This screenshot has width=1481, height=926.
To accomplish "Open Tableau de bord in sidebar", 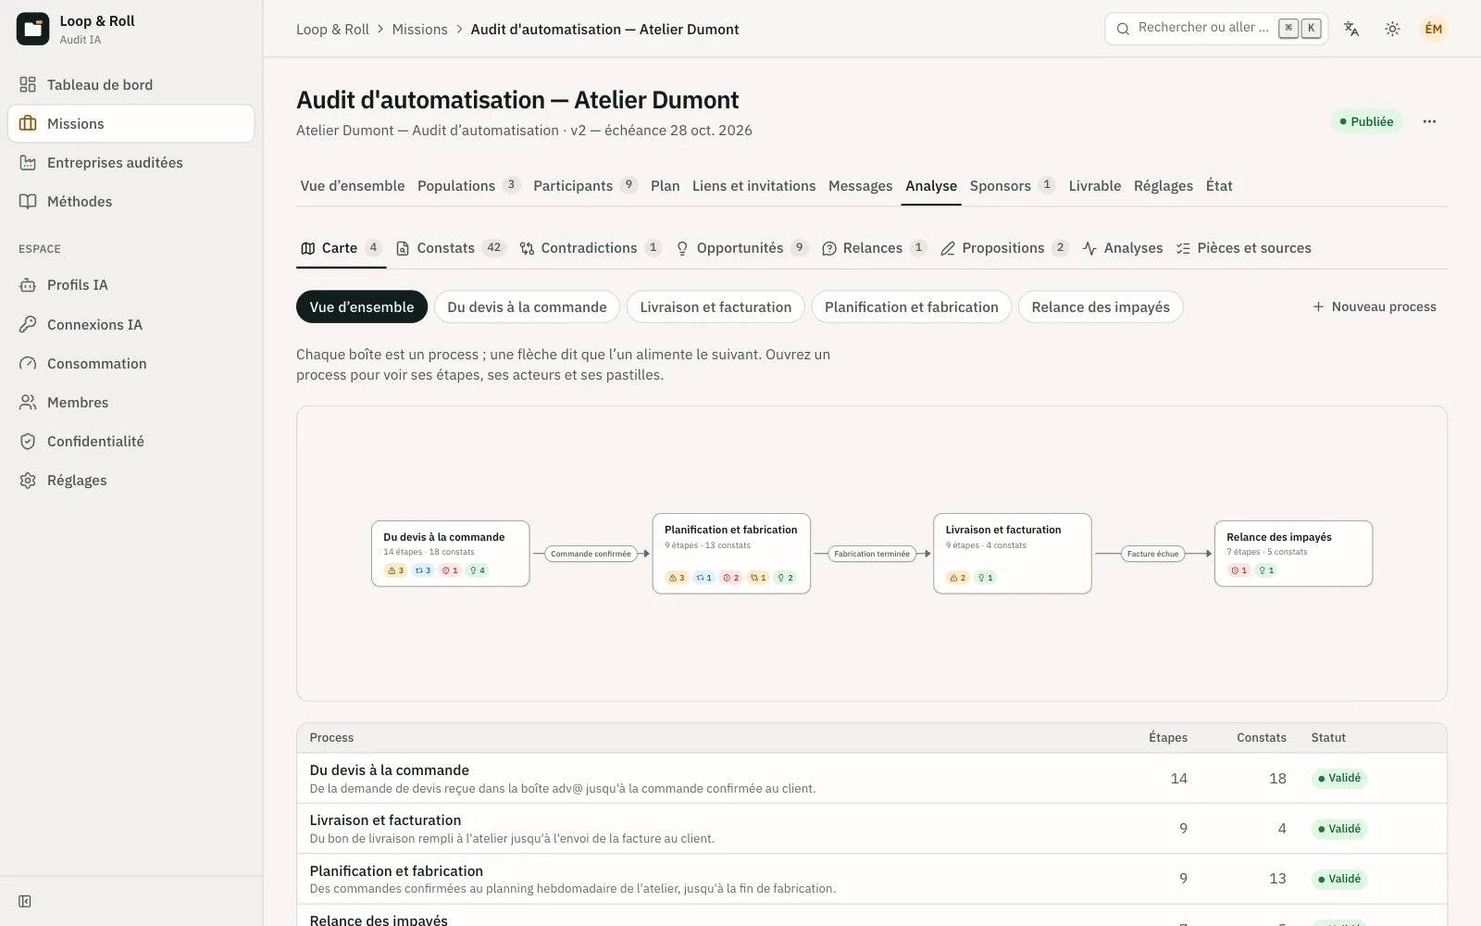I will pos(131,84).
